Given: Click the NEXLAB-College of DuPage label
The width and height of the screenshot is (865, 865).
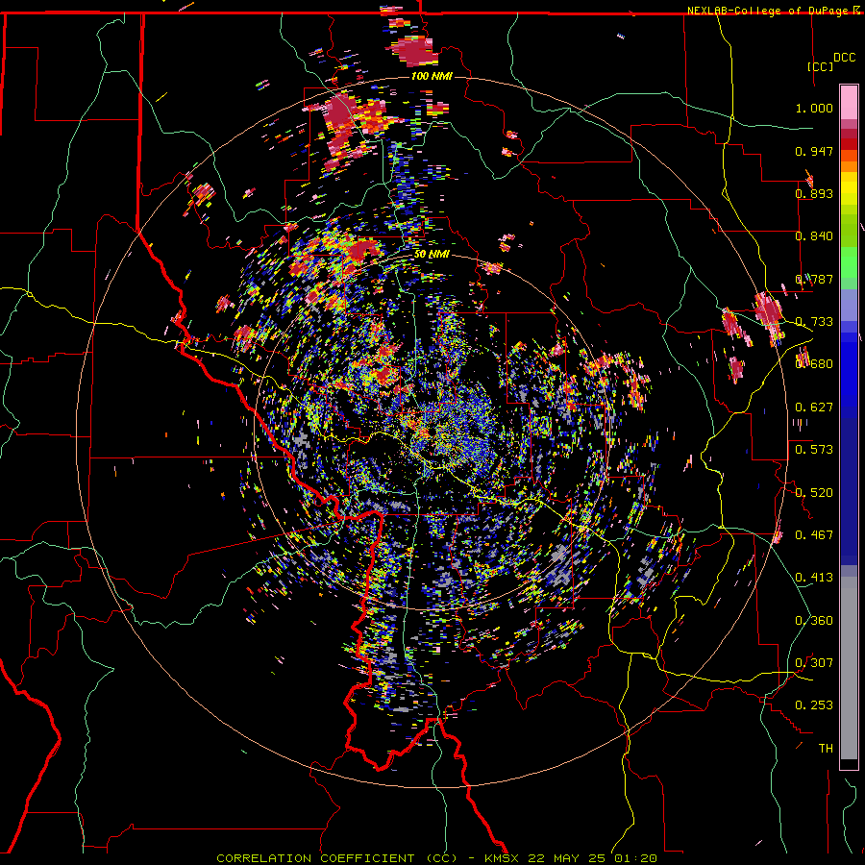Looking at the screenshot, I should 767,11.
